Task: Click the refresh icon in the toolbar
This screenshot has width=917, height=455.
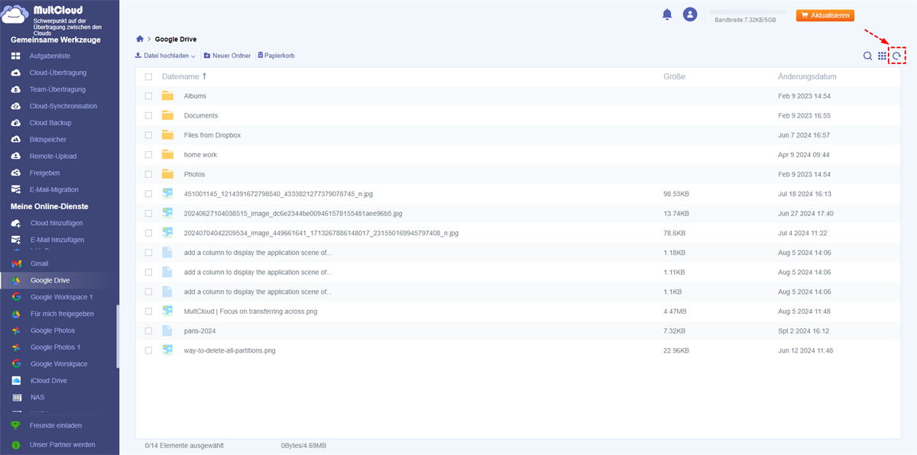Action: [897, 56]
